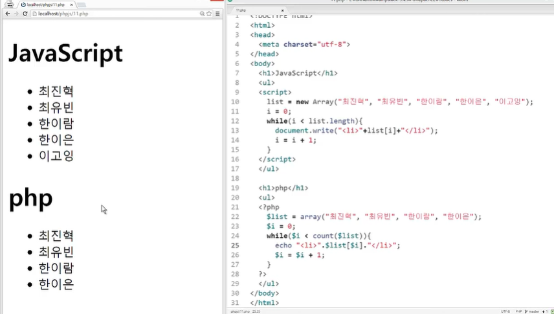Screen dimensions: 554x314
Task: Close the localhost/phpjs/11.php browser tab
Action: click(x=72, y=5)
